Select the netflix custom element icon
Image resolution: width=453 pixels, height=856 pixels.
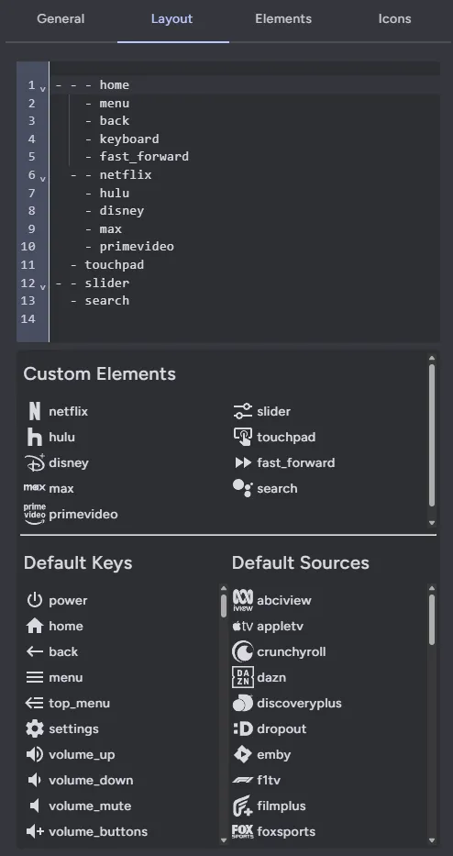35,411
